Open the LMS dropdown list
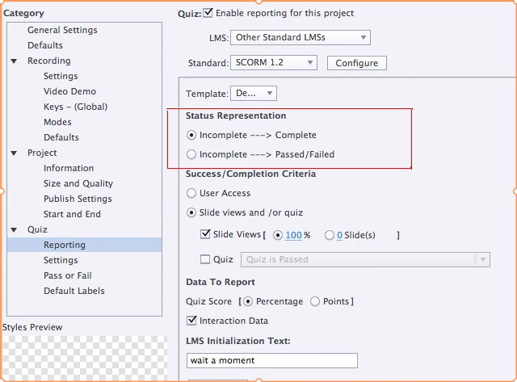 [x=301, y=37]
